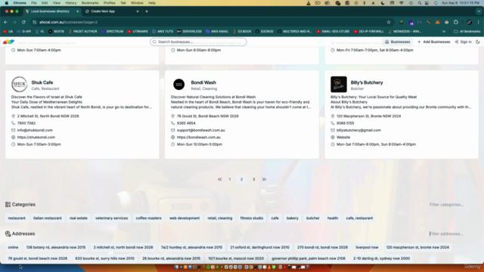The image size is (484, 272).
Task: Go to first page double chevron
Action: (220, 179)
